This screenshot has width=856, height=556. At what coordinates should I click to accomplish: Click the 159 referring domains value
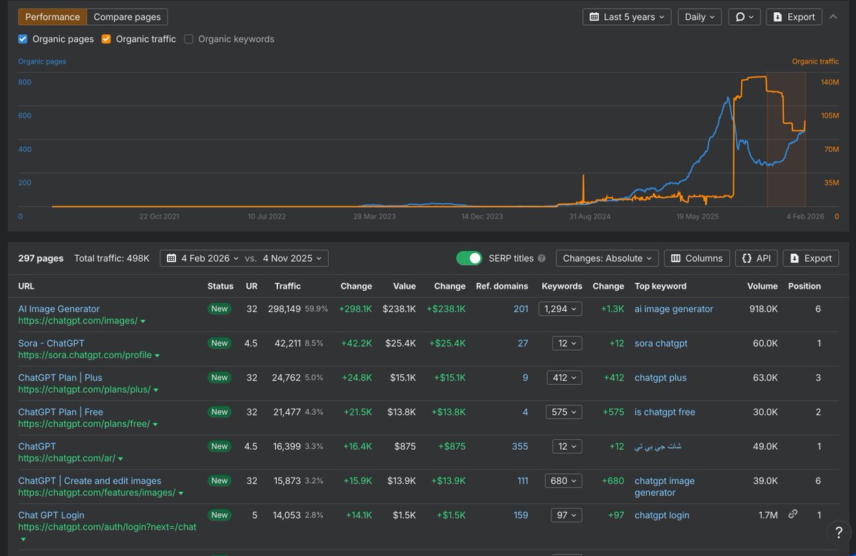[521, 515]
